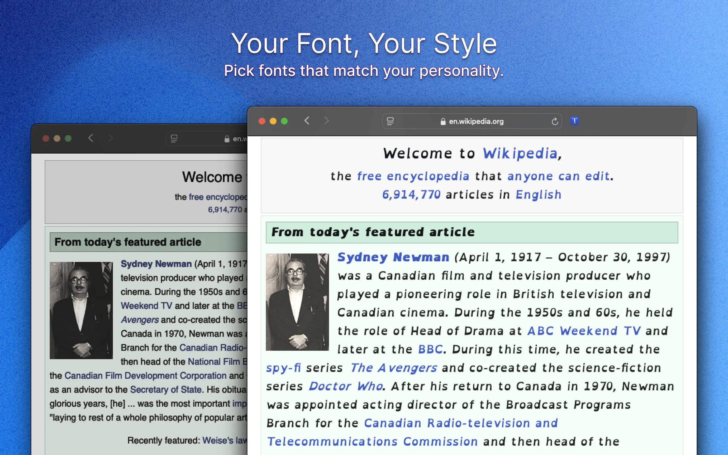Click the font extension icon in the front toolbar

[574, 121]
